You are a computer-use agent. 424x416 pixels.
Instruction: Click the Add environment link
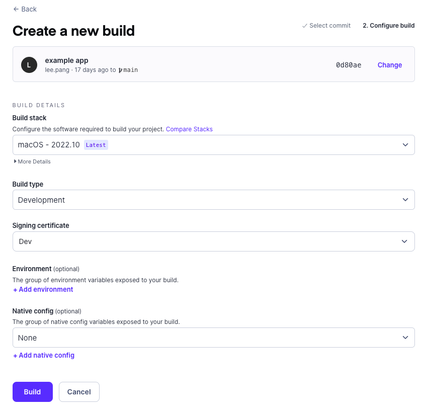[x=43, y=289]
